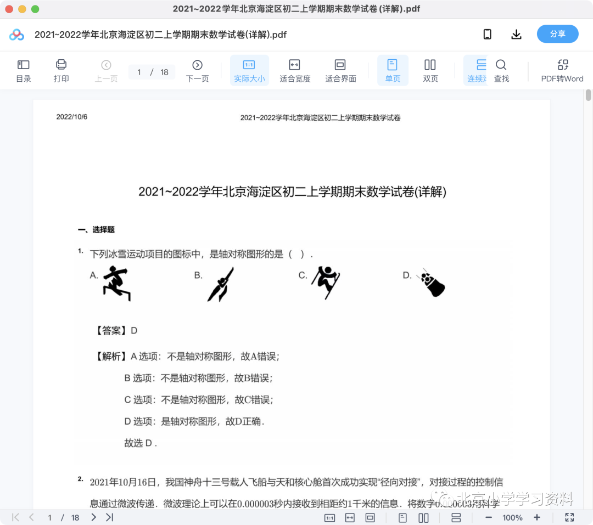
Task: Go to next page with 下一页 button
Action: pyautogui.click(x=197, y=71)
